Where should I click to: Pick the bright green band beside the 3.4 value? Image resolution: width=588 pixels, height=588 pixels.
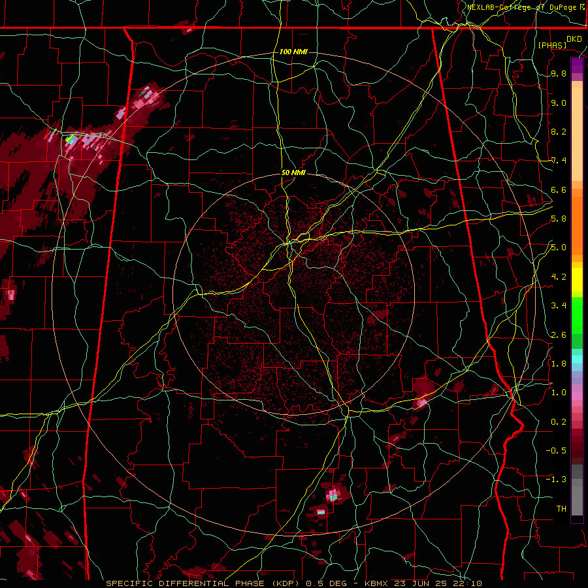tap(577, 315)
